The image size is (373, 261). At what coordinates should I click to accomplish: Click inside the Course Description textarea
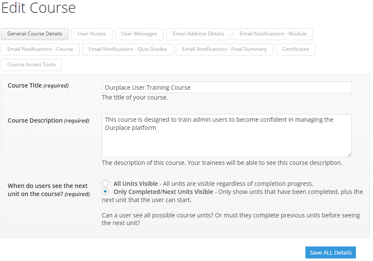pyautogui.click(x=226, y=135)
